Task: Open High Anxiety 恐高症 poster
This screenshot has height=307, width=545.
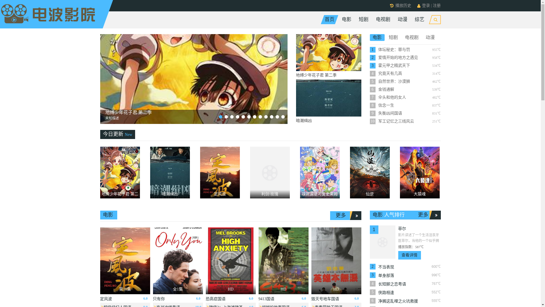Action: coord(230,261)
